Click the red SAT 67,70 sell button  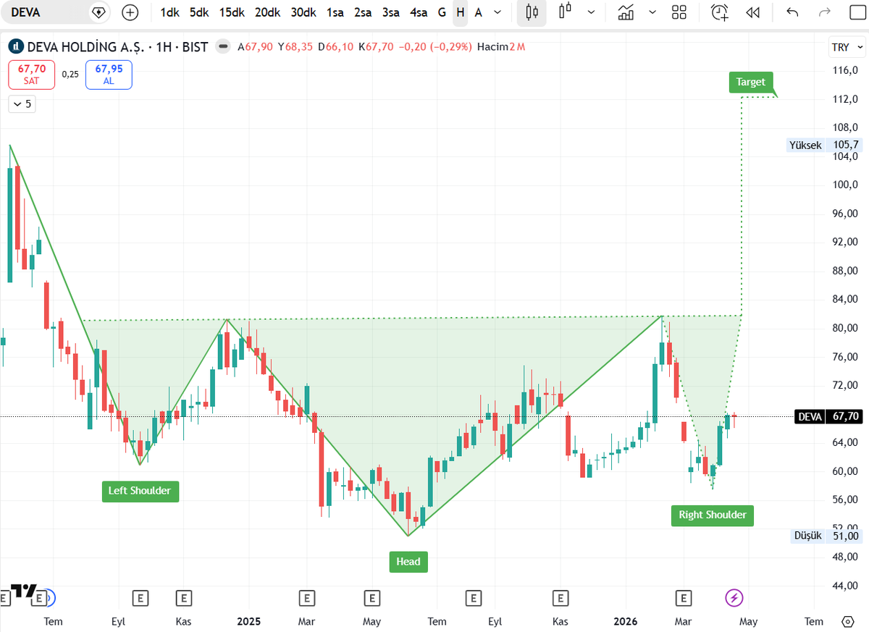[31, 75]
